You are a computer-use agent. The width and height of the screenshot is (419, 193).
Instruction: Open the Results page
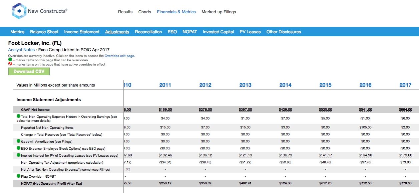pos(125,12)
